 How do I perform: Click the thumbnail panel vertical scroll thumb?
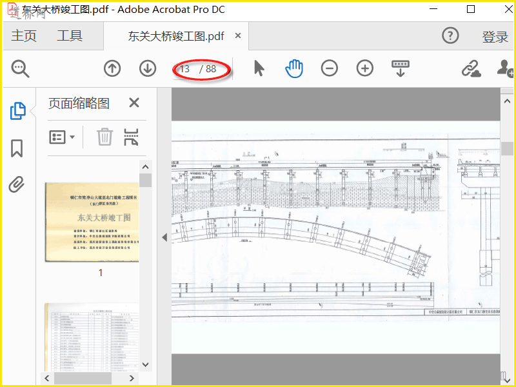tap(146, 181)
